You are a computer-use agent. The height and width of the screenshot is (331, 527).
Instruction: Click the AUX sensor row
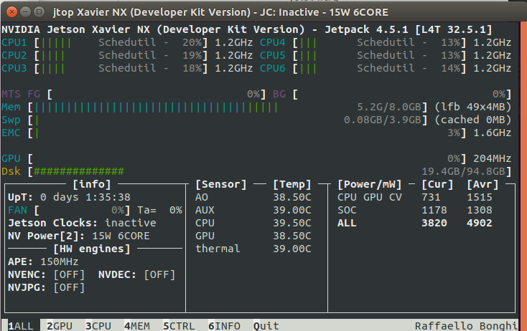click(253, 210)
